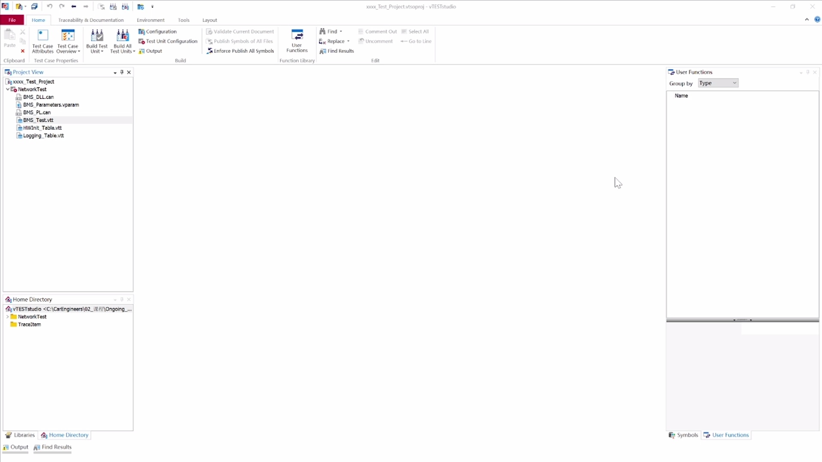Collapse the NetworkTest tree node

[x=8, y=89]
